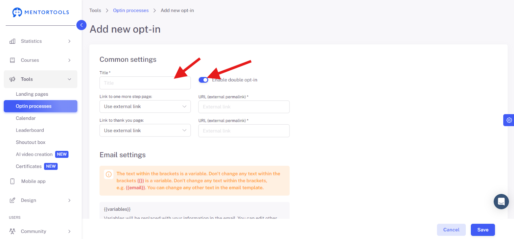Click the Statistics bar chart icon
514x239 pixels.
13,41
